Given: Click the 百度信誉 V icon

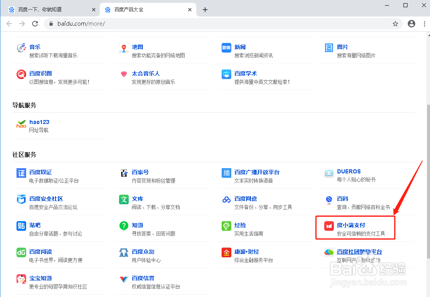Looking at the screenshot, I should tap(123, 279).
